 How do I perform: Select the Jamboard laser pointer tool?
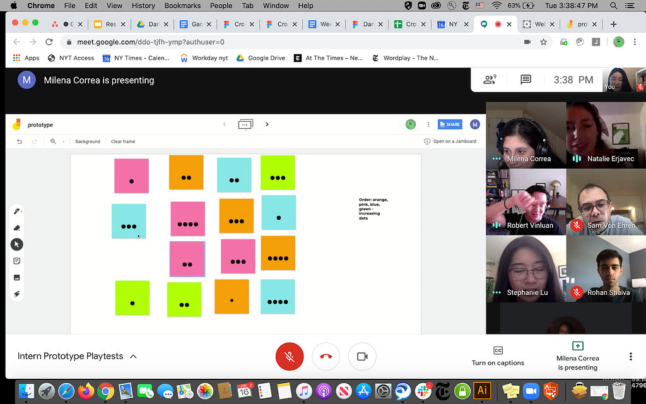click(x=16, y=294)
